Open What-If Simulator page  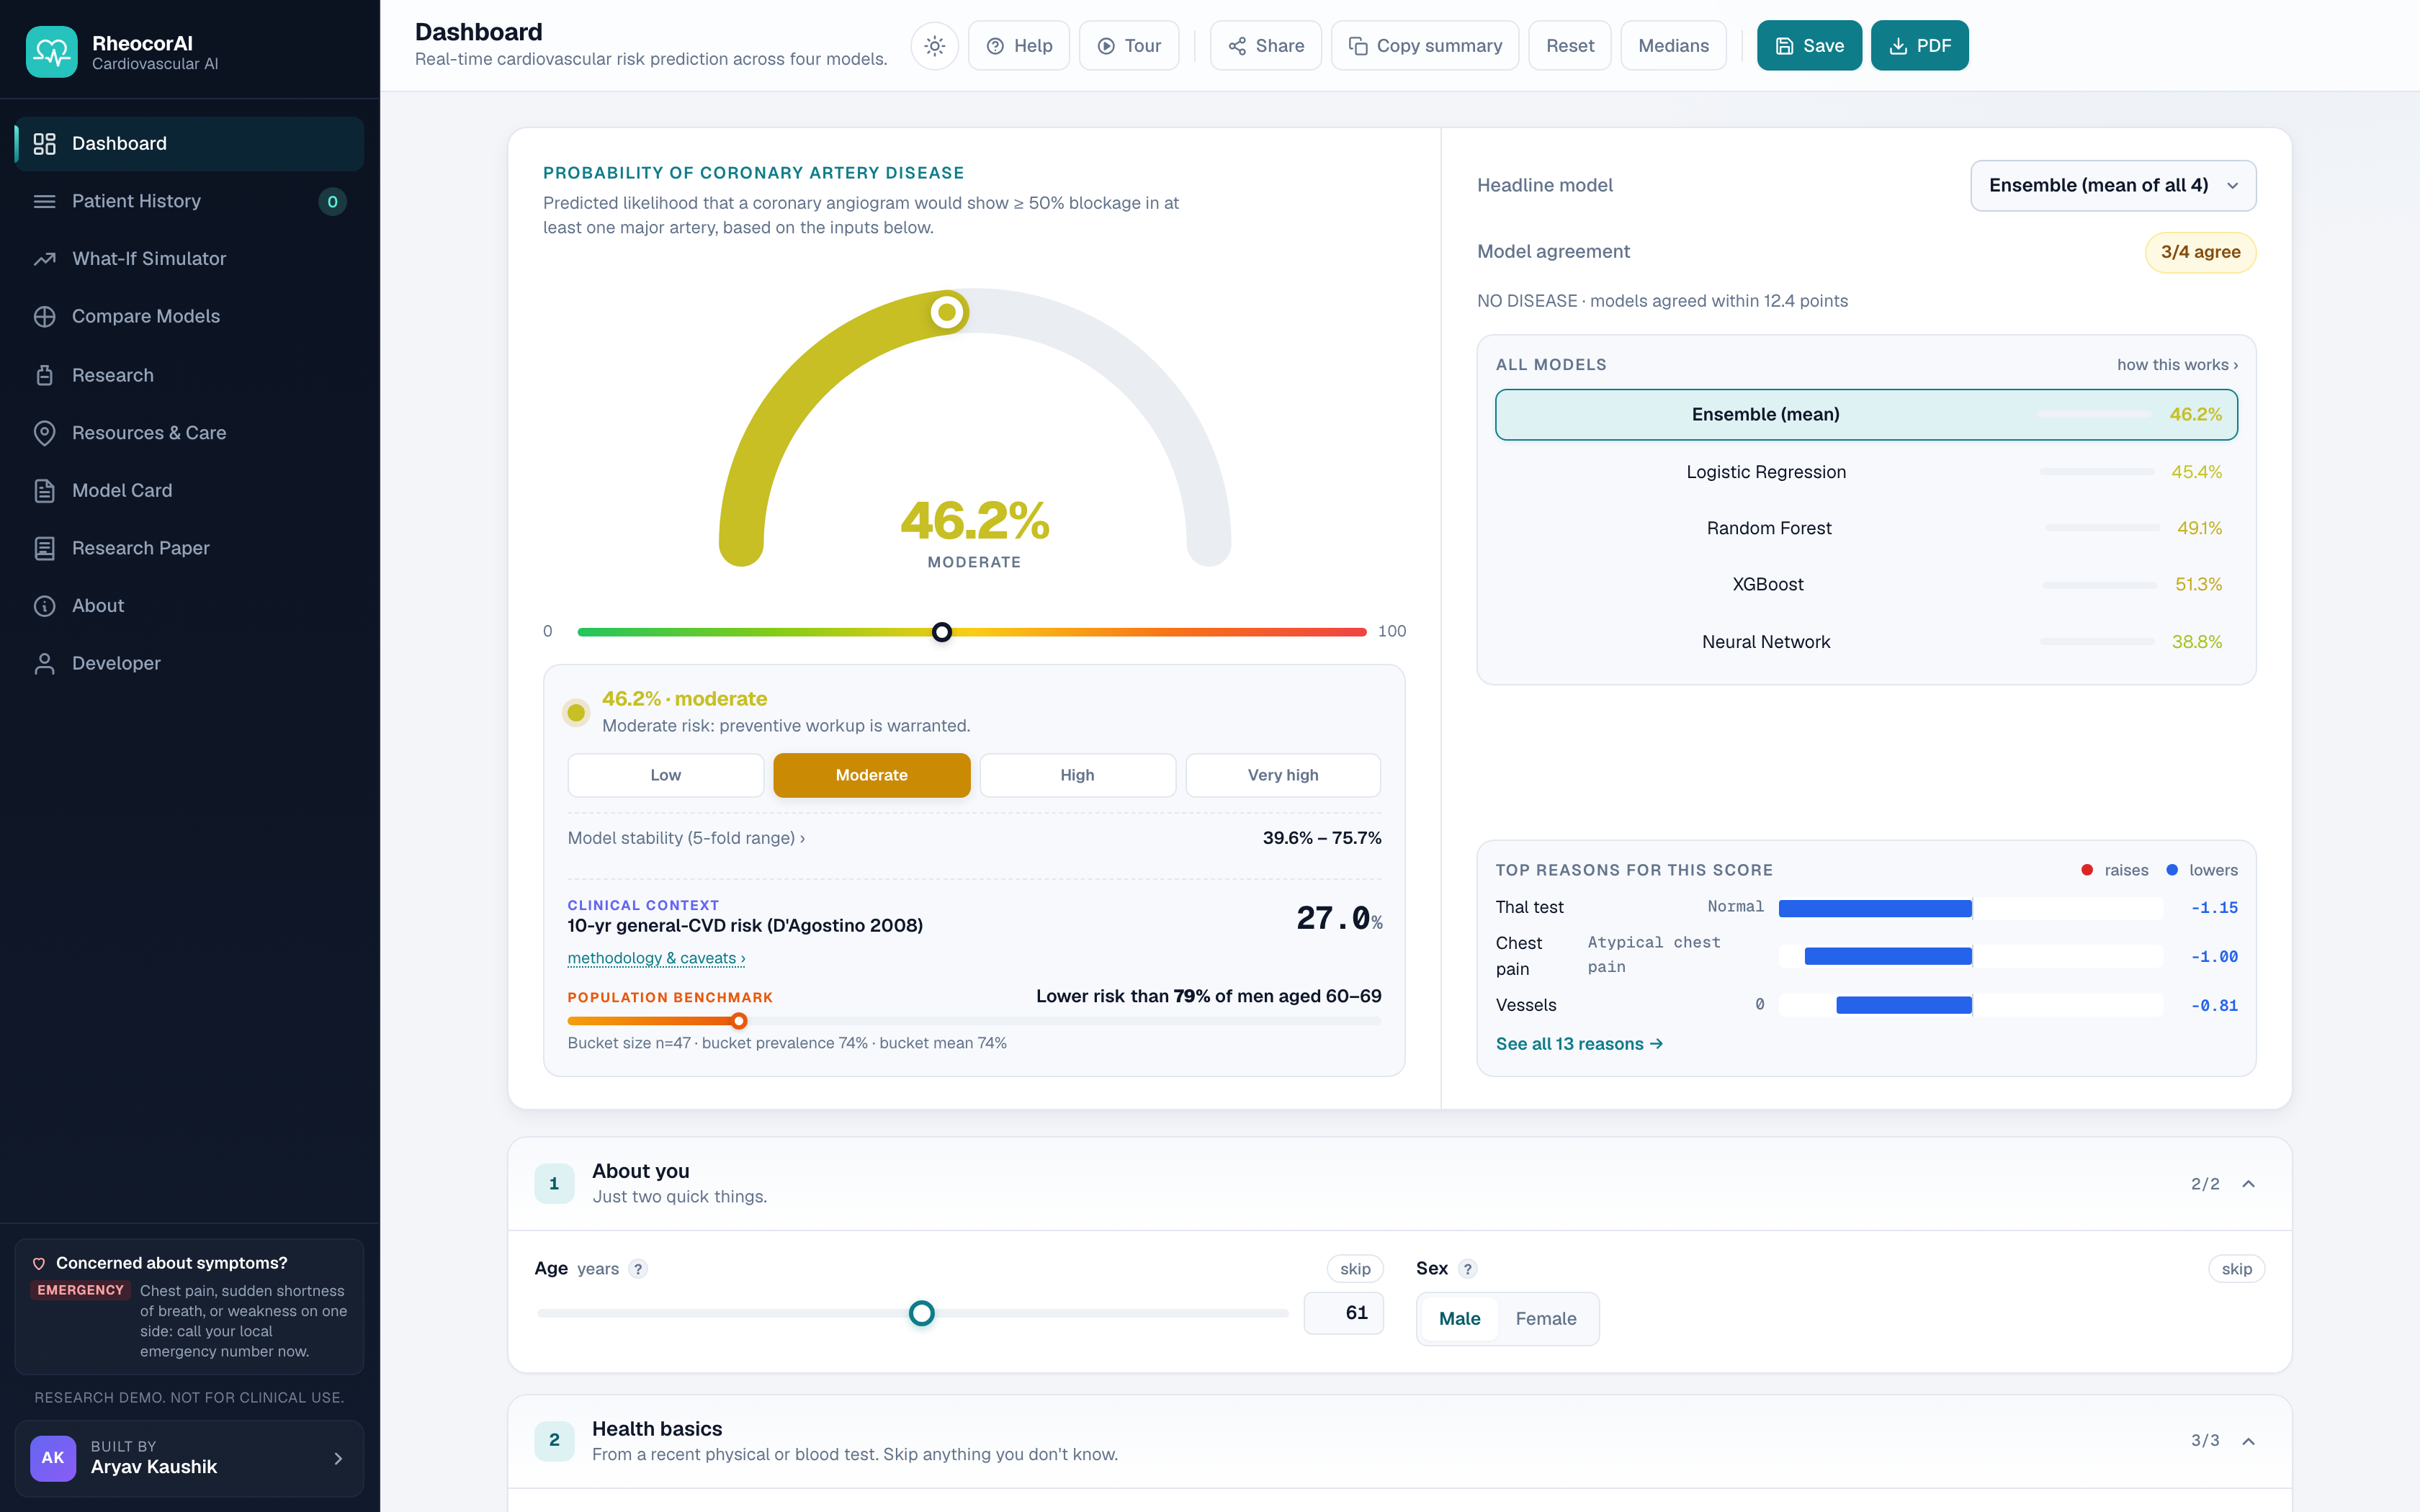(189, 259)
